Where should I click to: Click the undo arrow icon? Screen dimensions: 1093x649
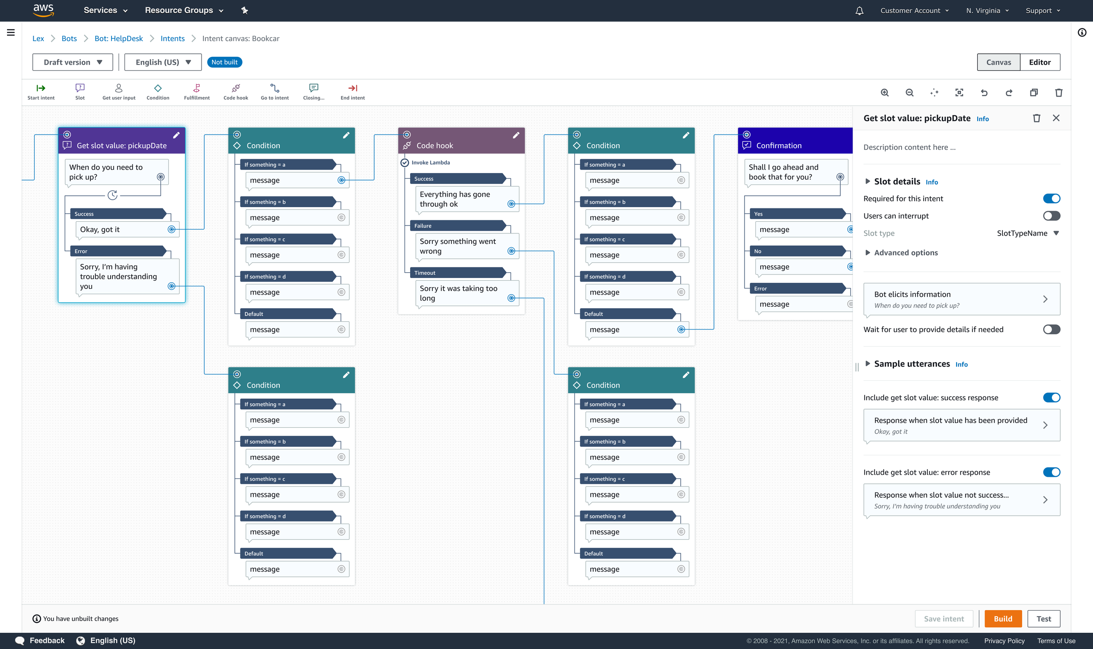(984, 92)
